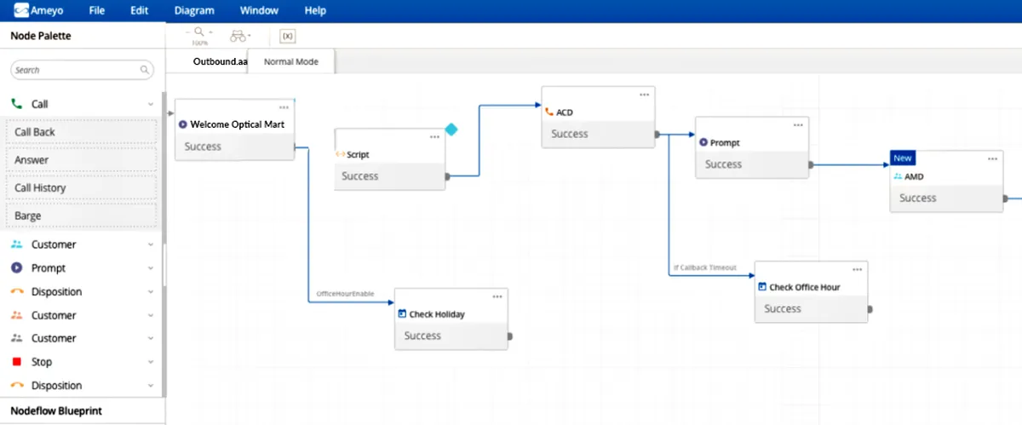The width and height of the screenshot is (1022, 425).
Task: Open the Script node options menu
Action: 434,137
